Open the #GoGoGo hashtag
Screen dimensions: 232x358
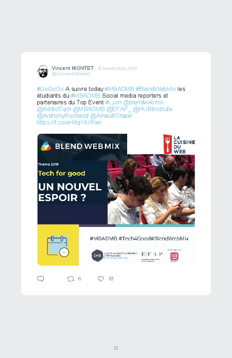click(50, 89)
